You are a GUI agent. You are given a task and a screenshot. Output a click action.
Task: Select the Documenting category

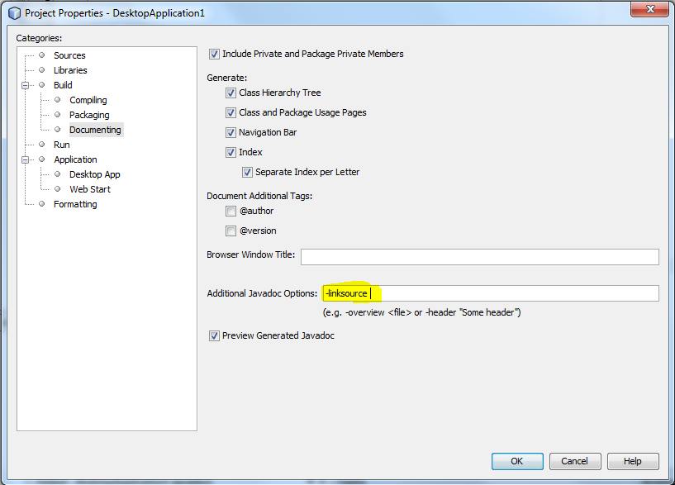coord(95,130)
